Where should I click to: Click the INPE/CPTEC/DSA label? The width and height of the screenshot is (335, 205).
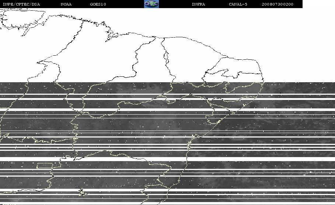(21, 4)
